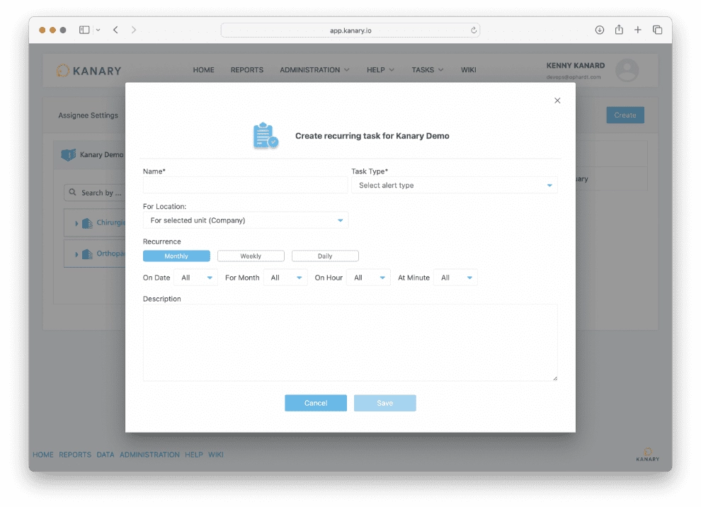Click the Kanary logo in the header
The image size is (701, 507).
pos(89,71)
